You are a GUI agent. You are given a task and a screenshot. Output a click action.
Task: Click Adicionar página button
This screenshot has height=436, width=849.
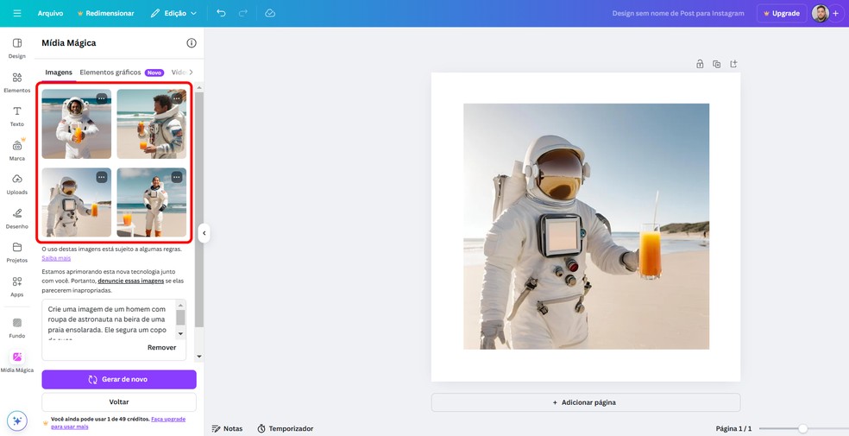pyautogui.click(x=586, y=402)
